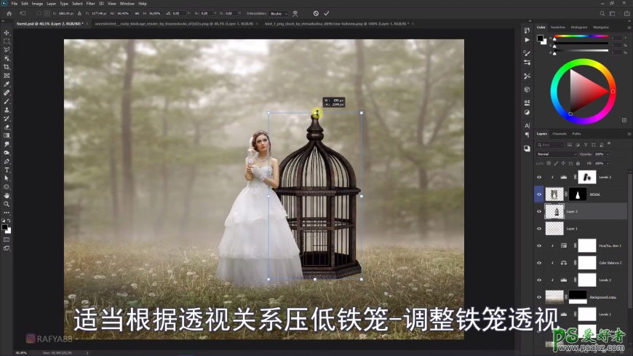
Task: Open the Brush Settings panel icon
Action: point(527,53)
